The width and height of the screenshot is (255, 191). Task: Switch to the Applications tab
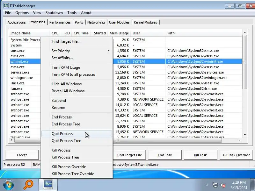click(17, 22)
